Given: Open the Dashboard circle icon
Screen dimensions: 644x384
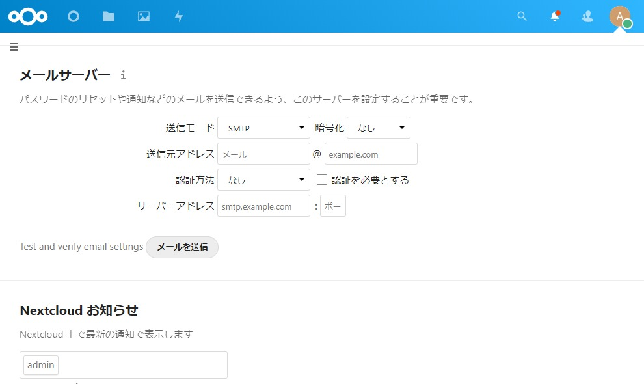Looking at the screenshot, I should click(74, 16).
